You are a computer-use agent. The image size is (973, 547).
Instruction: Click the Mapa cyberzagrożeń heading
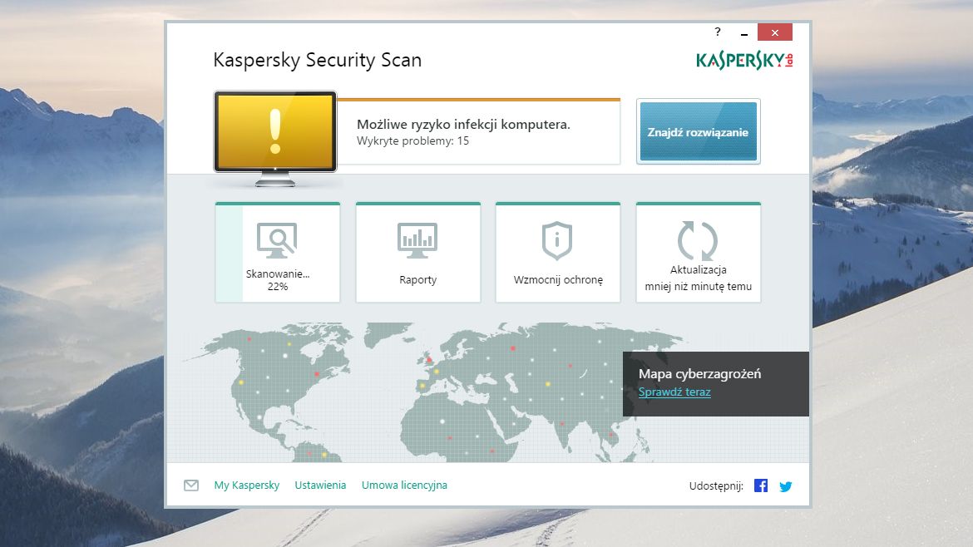[x=699, y=373]
